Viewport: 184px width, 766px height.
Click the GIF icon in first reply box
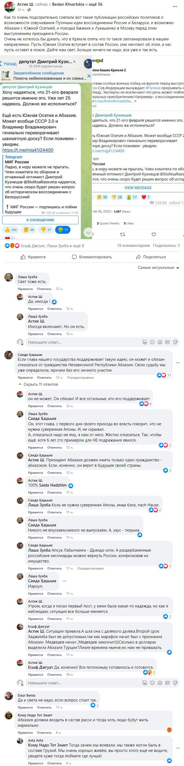pos(168,342)
